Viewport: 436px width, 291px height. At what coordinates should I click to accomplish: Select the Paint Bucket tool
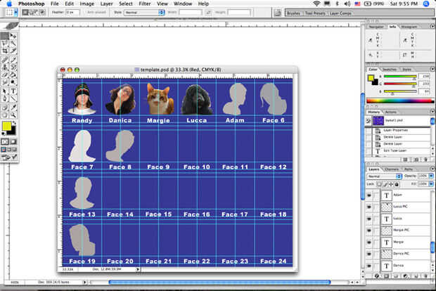(x=13, y=75)
